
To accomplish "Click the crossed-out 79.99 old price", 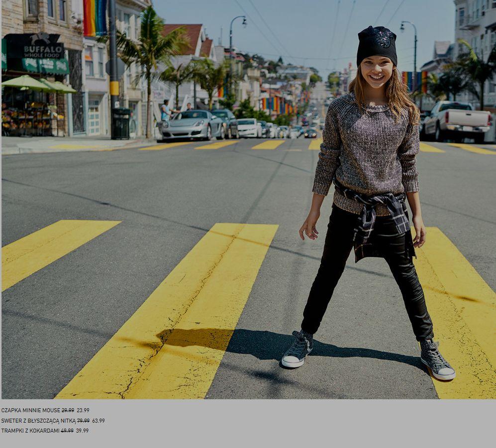I will tap(83, 421).
